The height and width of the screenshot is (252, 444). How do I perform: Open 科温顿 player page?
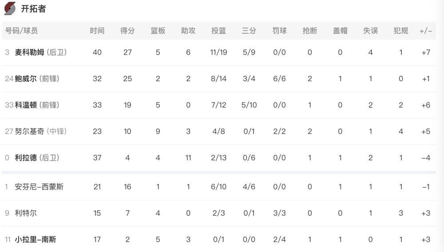(26, 105)
